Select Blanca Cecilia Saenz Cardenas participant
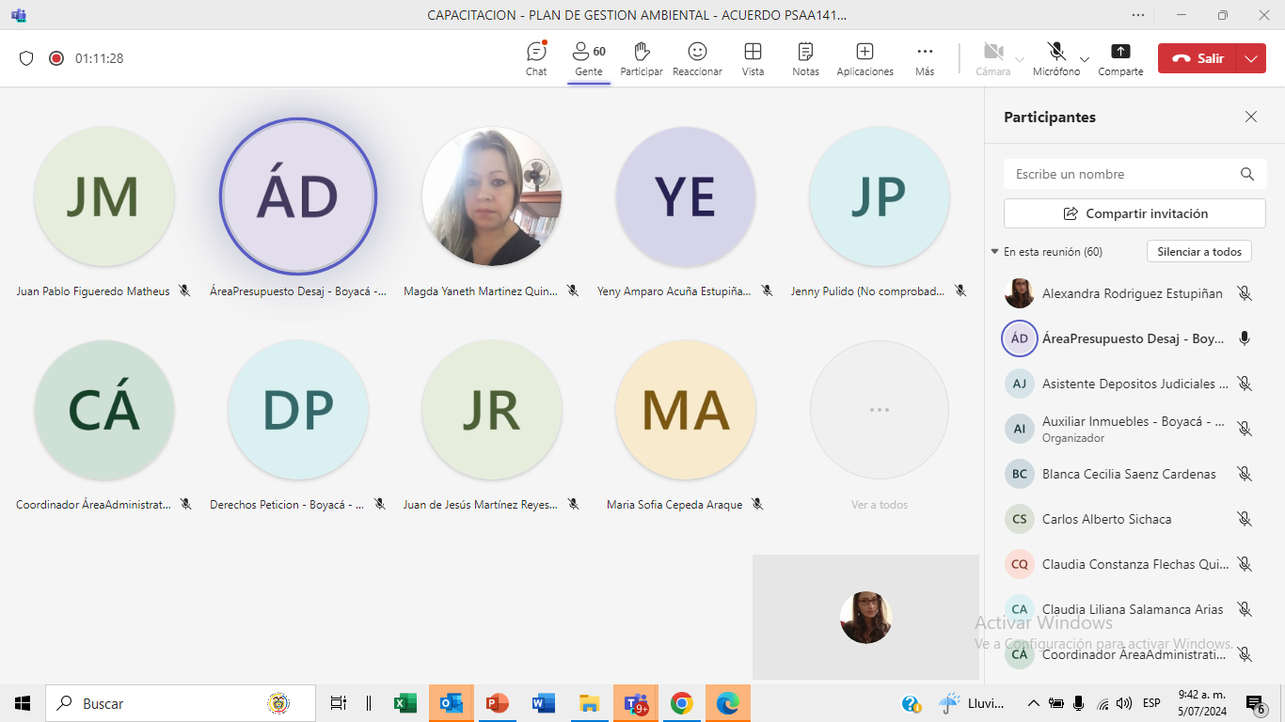 pos(1129,474)
